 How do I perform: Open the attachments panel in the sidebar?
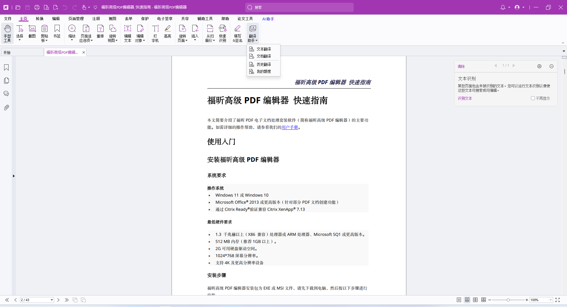pos(6,107)
